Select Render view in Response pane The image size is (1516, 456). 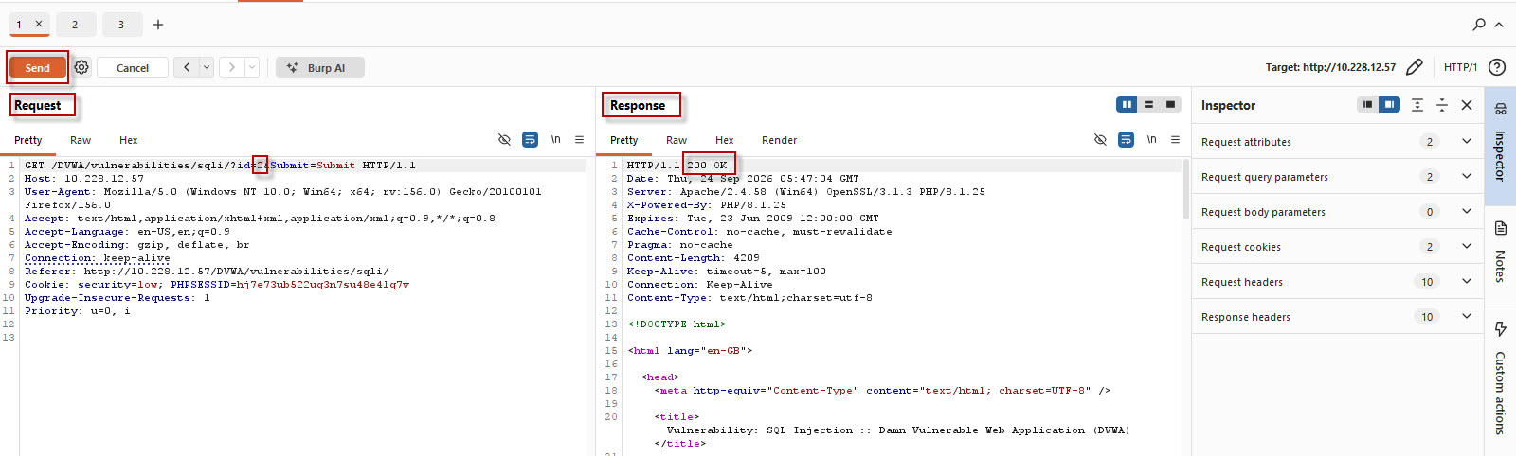(x=780, y=140)
